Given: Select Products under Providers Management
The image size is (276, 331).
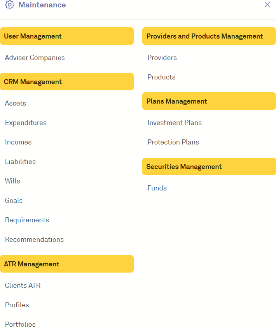Looking at the screenshot, I should pyautogui.click(x=161, y=77).
